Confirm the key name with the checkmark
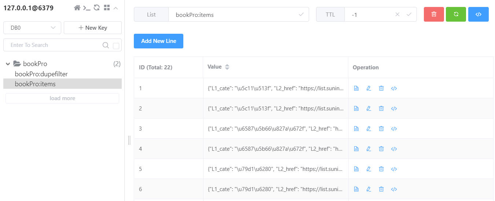Screen dimensions: 495x201 click(x=301, y=15)
